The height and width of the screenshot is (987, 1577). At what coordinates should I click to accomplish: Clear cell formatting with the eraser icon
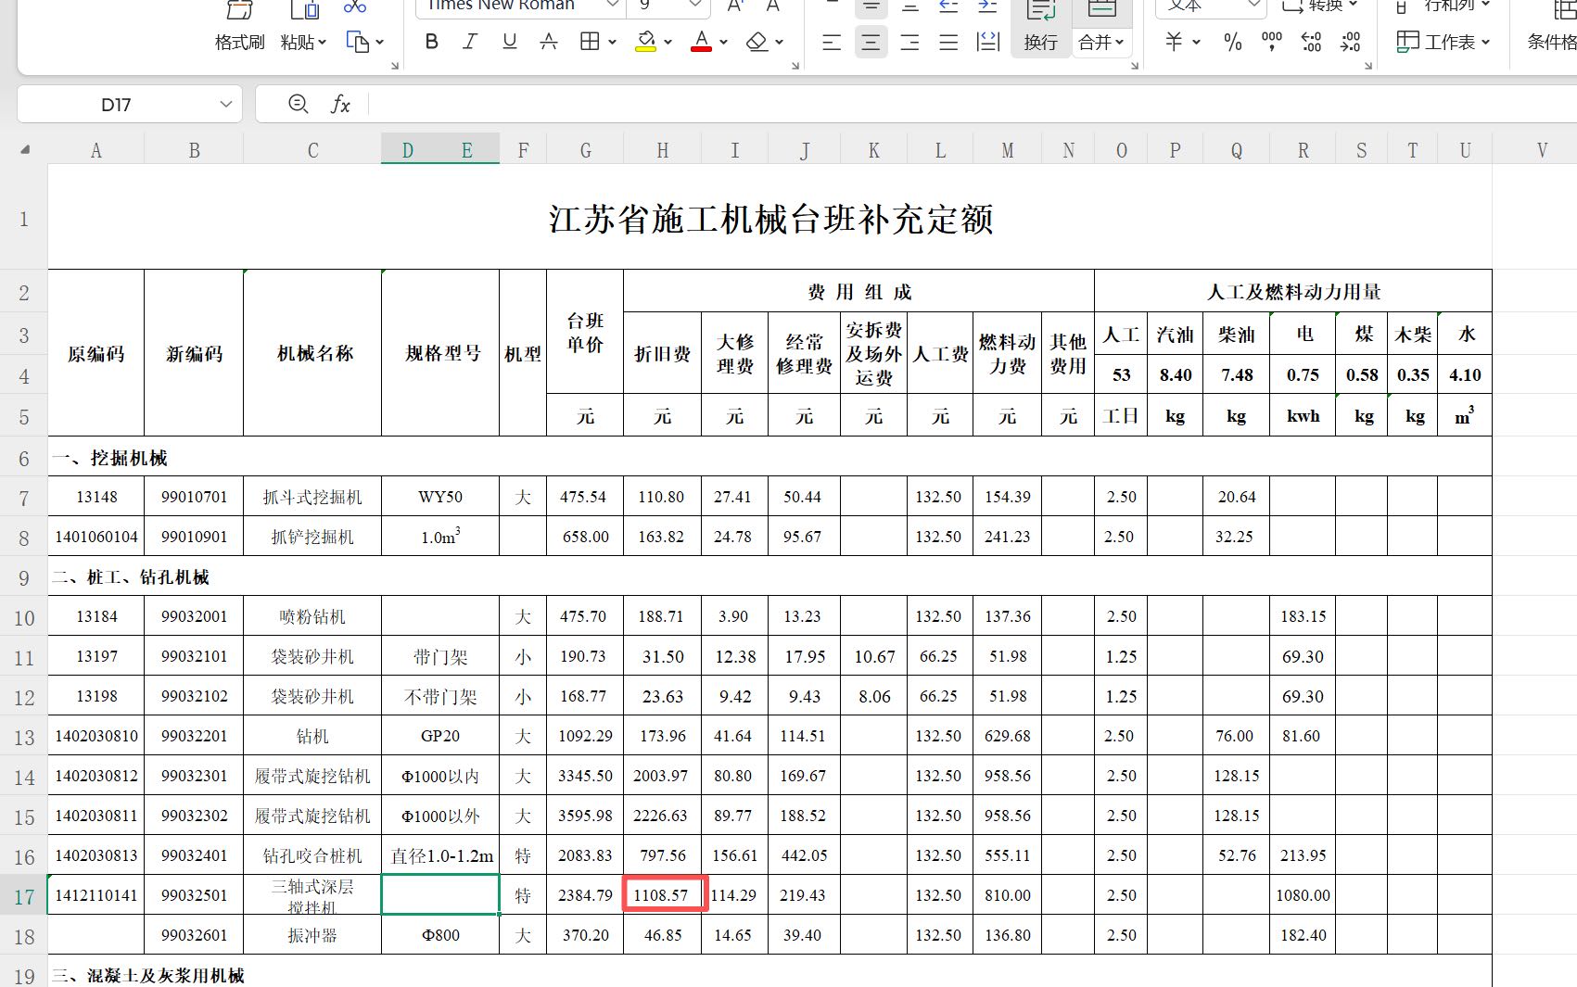(x=757, y=42)
